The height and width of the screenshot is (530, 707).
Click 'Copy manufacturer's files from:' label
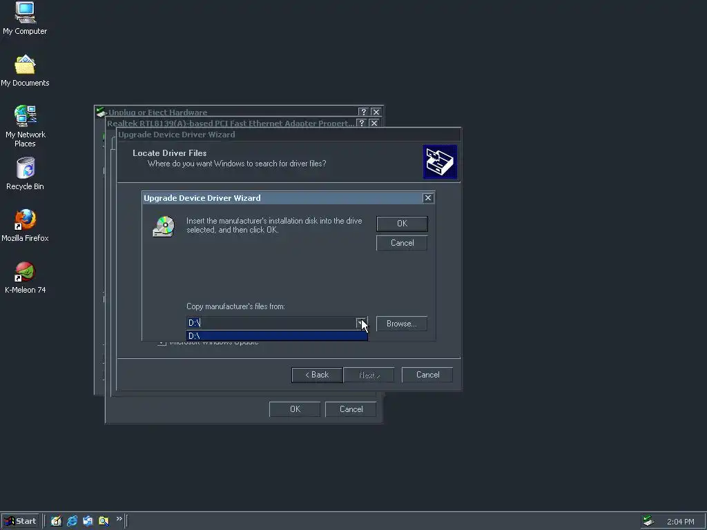coord(235,306)
